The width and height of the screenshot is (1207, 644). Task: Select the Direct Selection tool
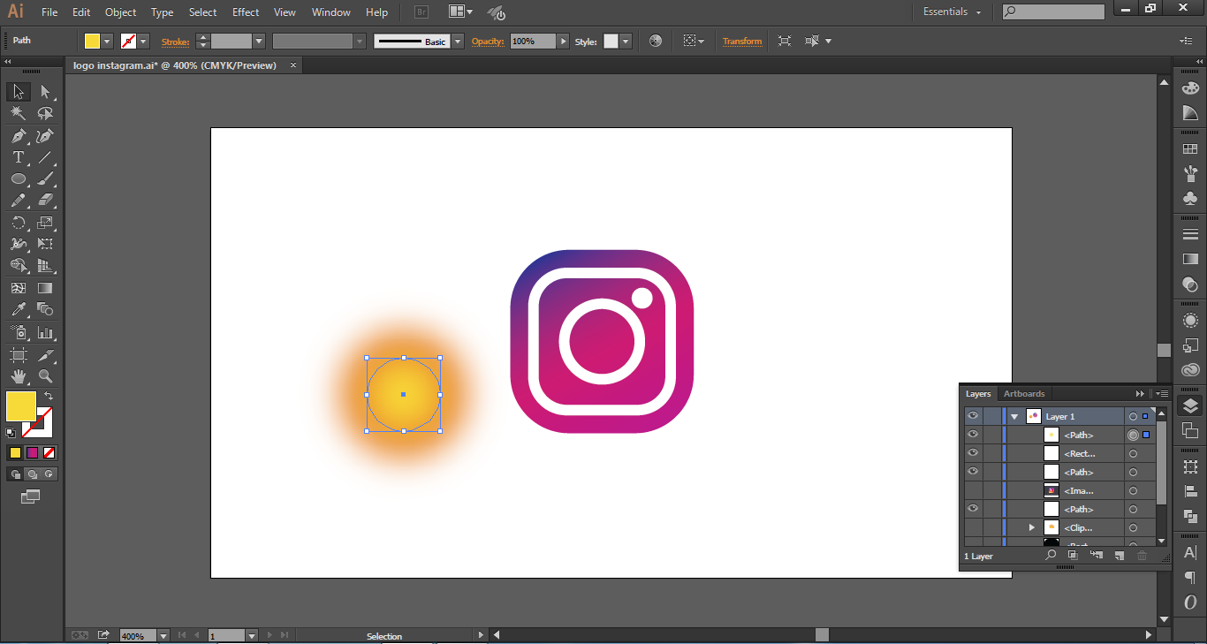[x=45, y=92]
